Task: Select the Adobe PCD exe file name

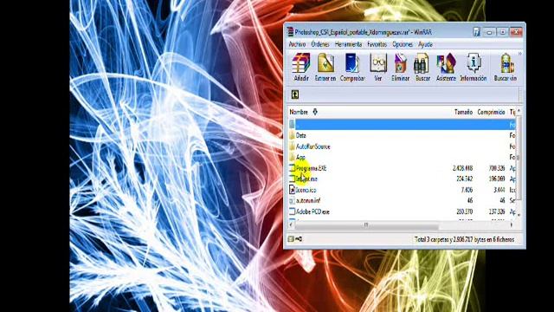Action: click(312, 211)
